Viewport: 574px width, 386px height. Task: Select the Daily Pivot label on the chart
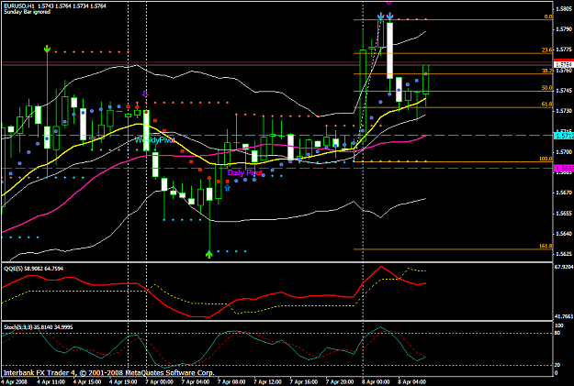[245, 172]
